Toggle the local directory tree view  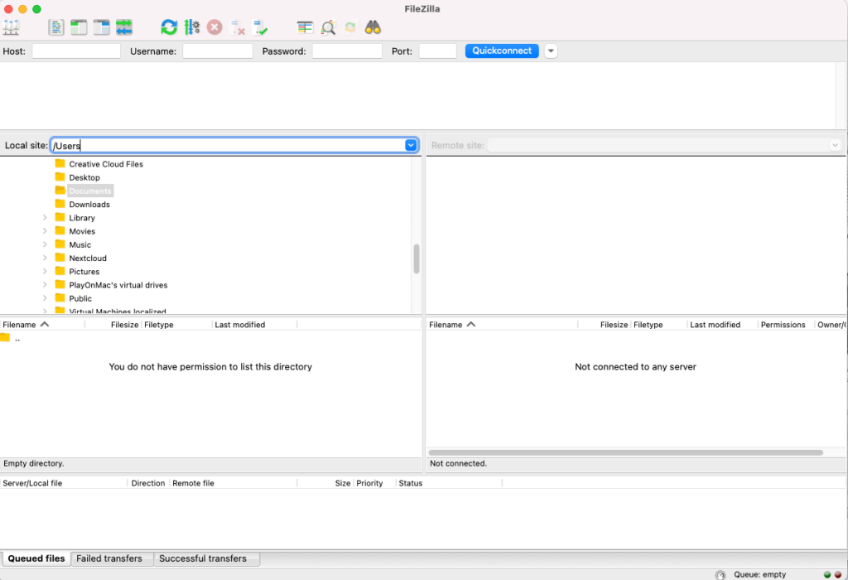(79, 27)
